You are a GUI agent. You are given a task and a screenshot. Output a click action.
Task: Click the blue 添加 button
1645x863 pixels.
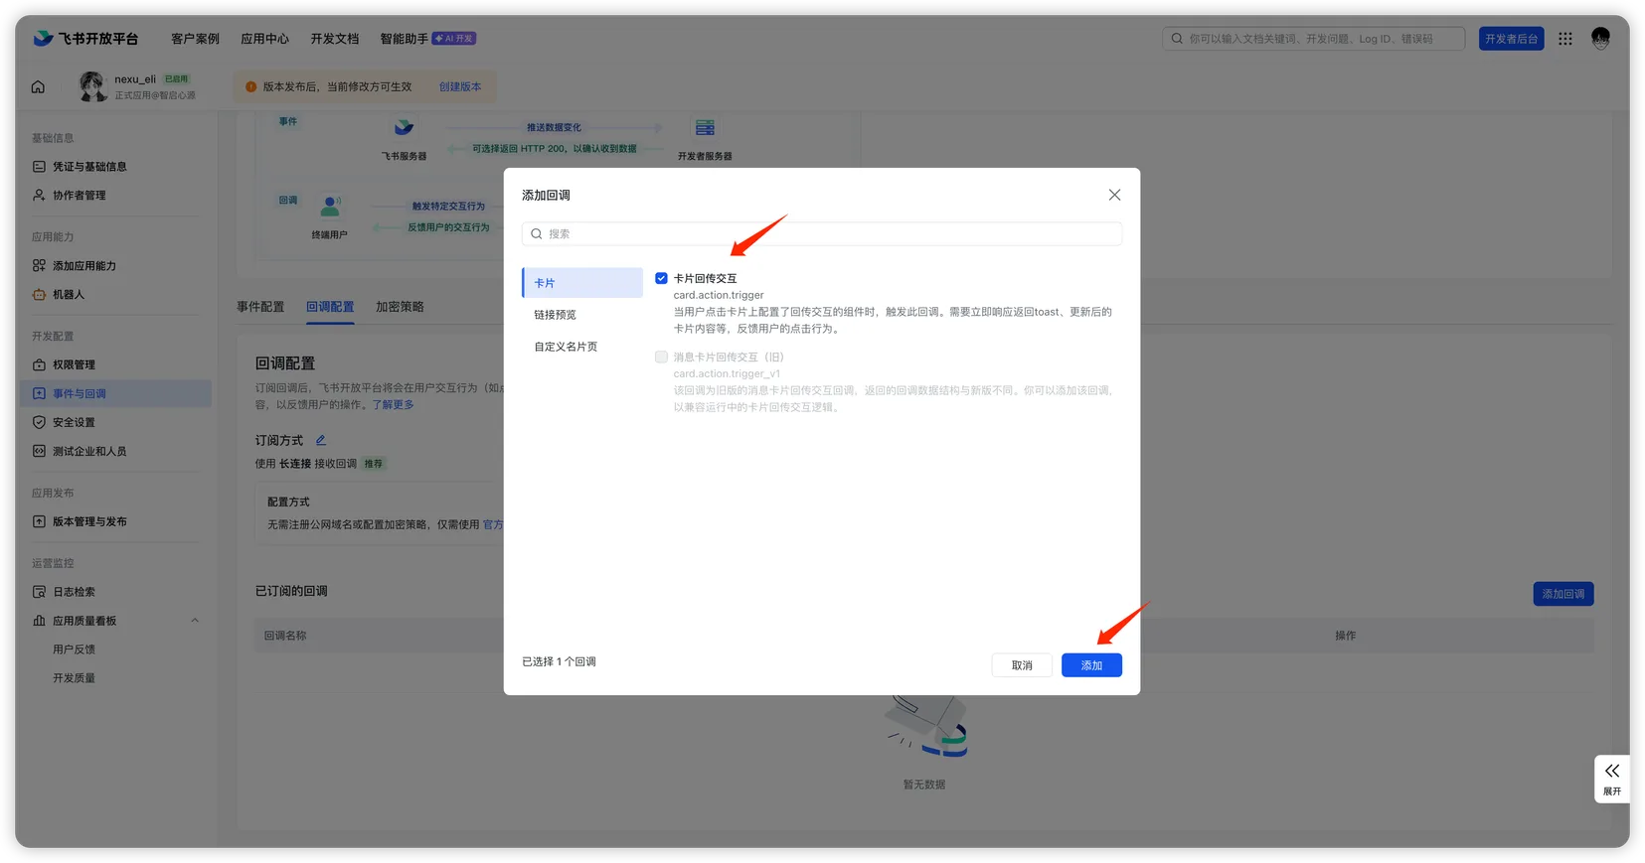(x=1091, y=665)
